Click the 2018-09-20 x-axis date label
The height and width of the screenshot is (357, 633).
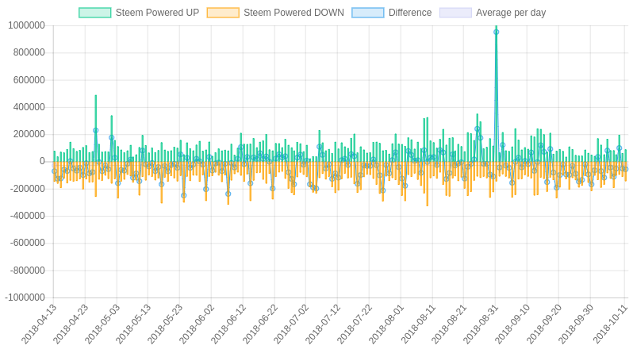click(x=544, y=324)
